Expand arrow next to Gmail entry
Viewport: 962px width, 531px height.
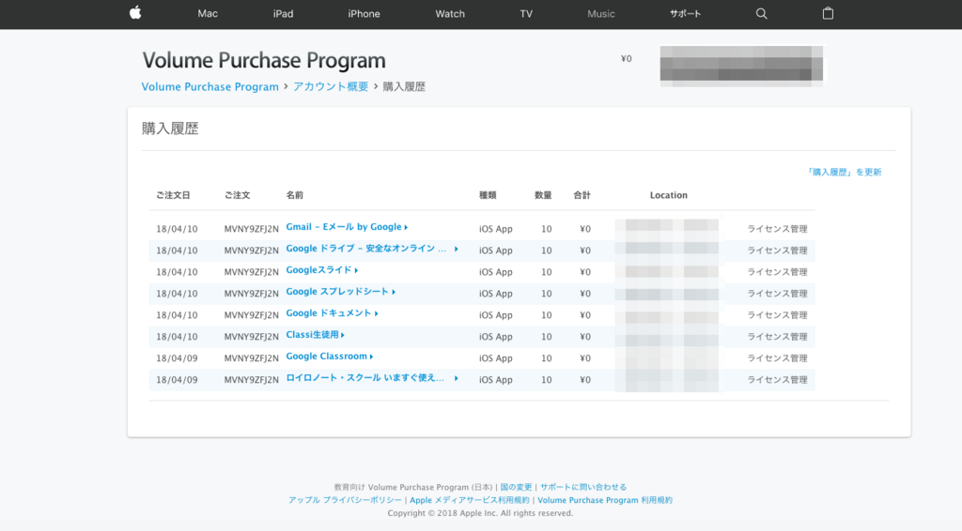[406, 227]
